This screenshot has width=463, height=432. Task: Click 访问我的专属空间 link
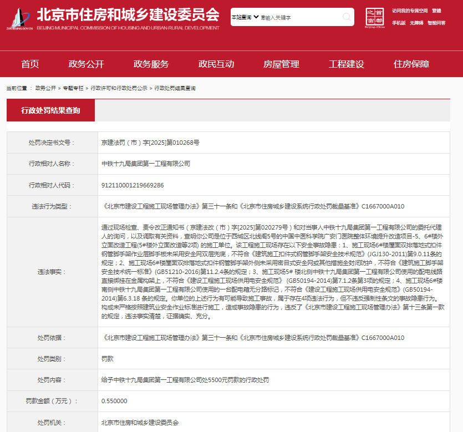click(410, 11)
